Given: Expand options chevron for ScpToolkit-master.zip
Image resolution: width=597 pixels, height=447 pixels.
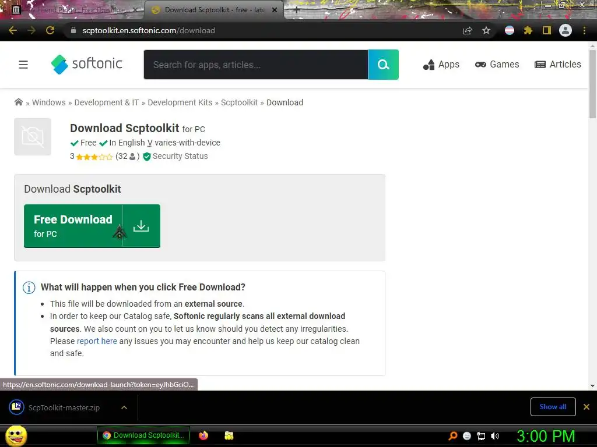Looking at the screenshot, I should (124, 407).
